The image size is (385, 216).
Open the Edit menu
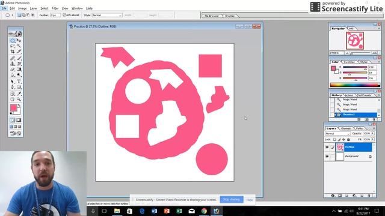[x=12, y=8]
